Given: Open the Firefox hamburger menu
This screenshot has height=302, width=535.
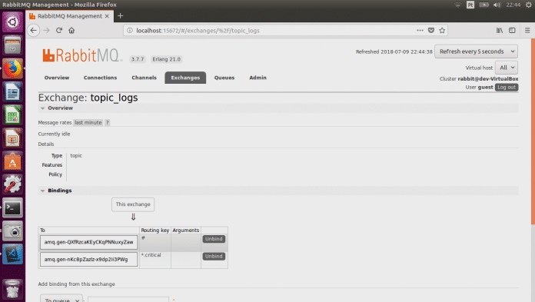Looking at the screenshot, I should (x=527, y=31).
